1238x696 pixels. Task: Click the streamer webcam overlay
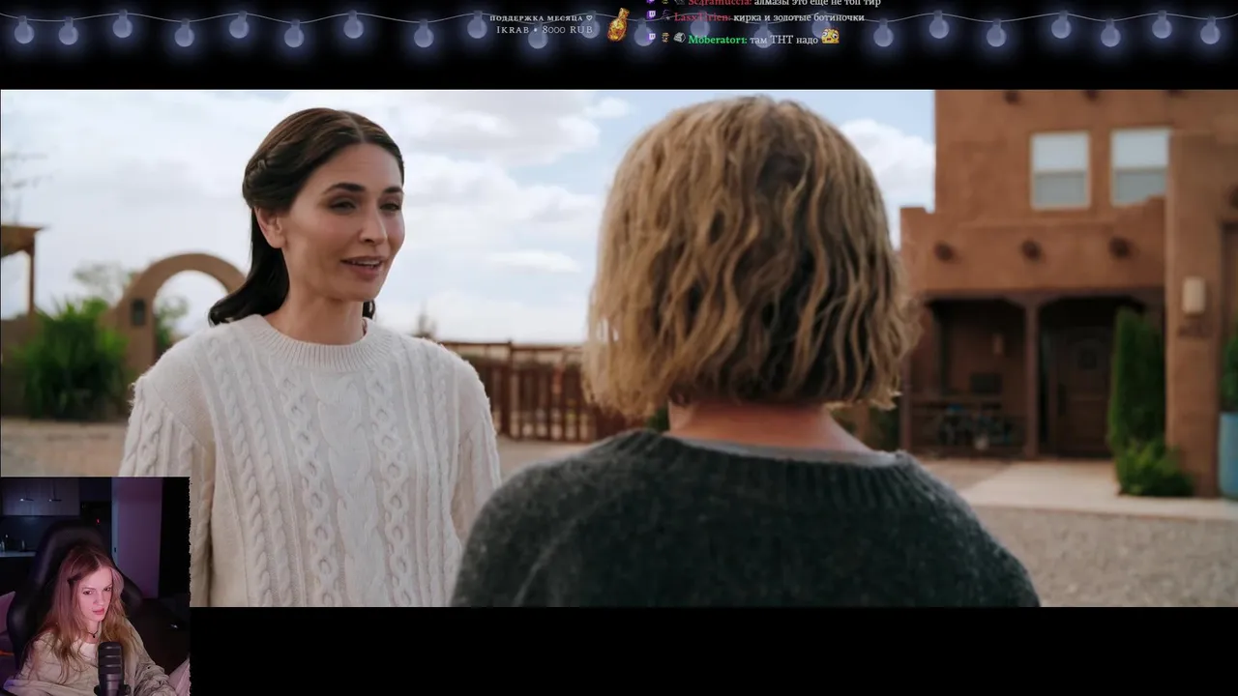tap(95, 586)
